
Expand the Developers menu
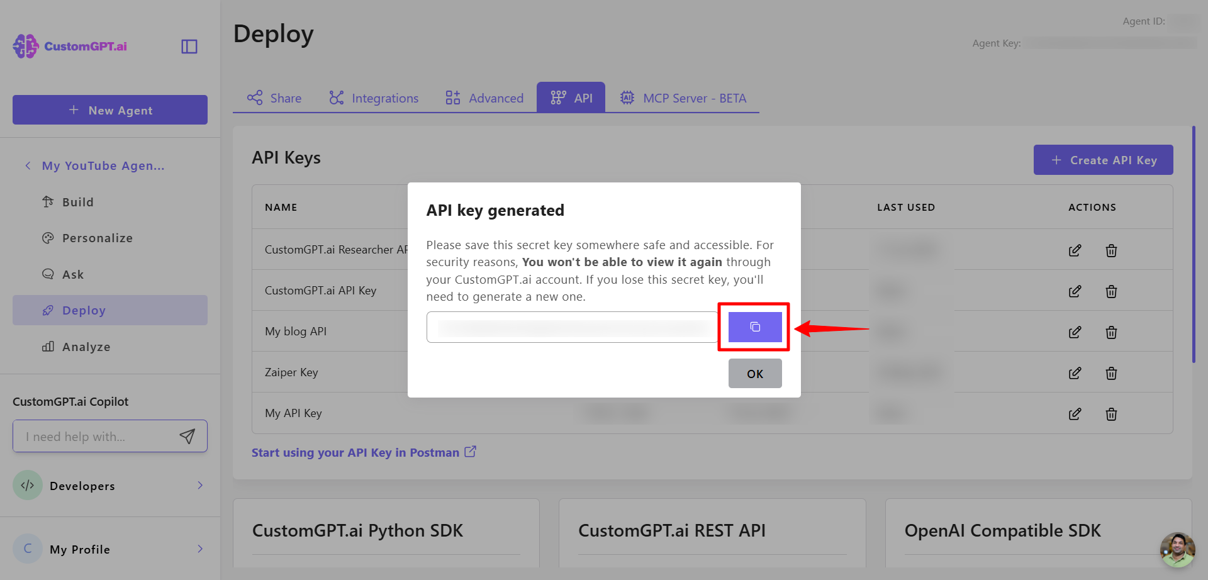(x=110, y=486)
